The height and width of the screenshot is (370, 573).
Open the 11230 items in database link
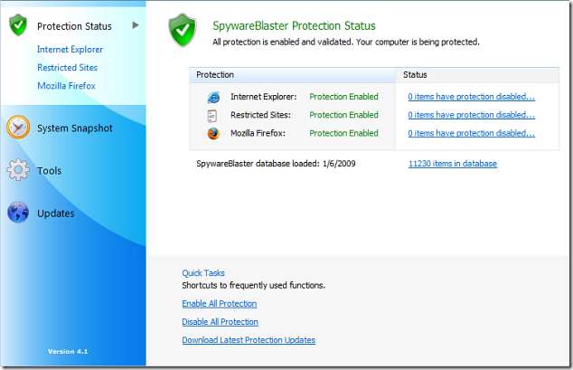(453, 164)
